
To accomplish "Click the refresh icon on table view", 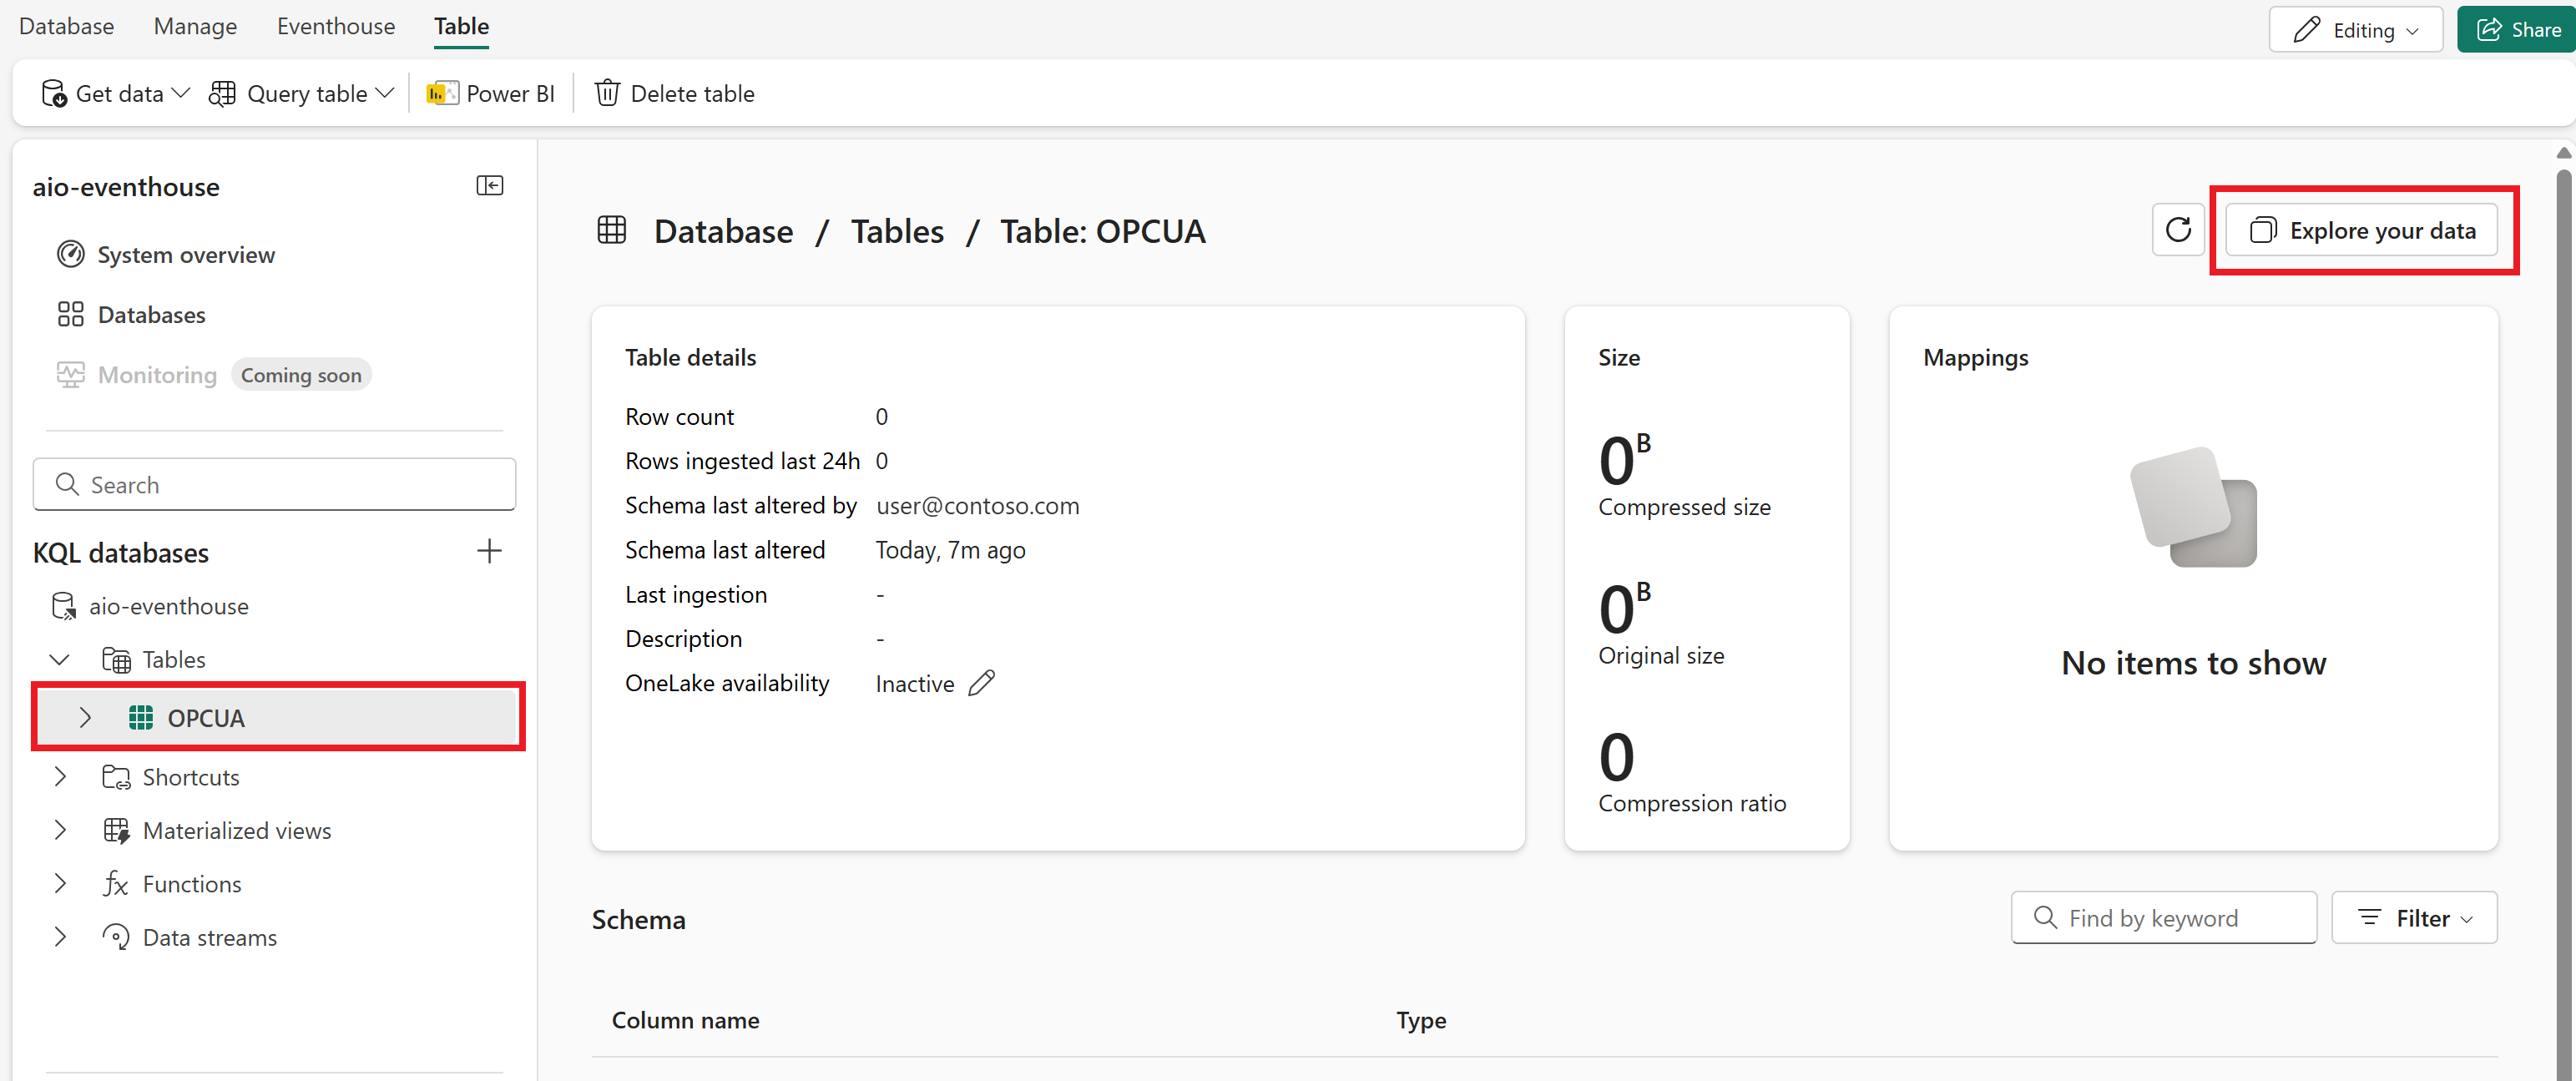I will (2179, 230).
